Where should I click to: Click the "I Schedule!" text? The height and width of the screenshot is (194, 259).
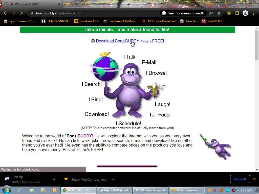click(x=128, y=123)
